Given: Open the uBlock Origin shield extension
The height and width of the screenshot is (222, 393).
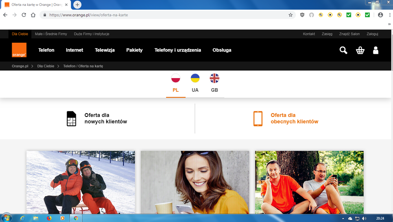Looking at the screenshot, I should click(x=302, y=15).
